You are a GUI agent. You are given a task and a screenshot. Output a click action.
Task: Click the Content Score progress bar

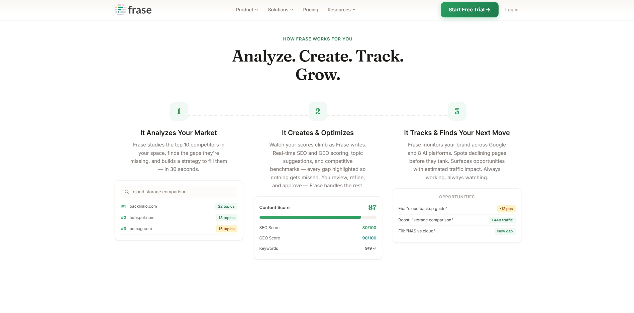pos(318,217)
